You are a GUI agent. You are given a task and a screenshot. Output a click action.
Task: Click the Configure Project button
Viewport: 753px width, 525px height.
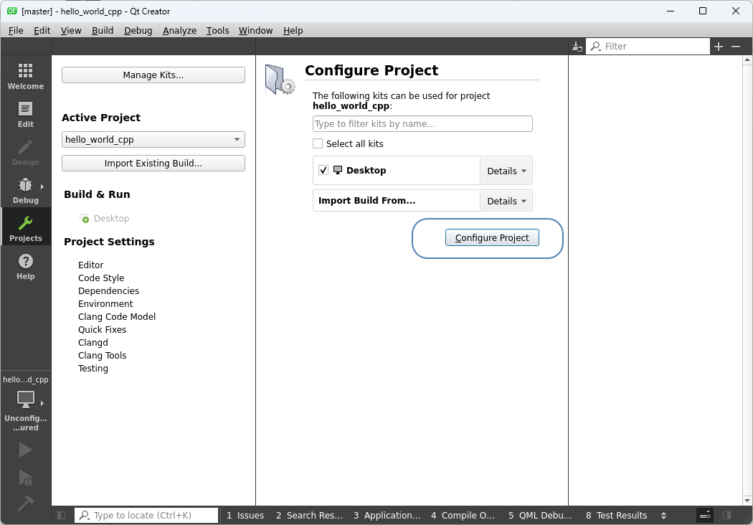[x=492, y=238]
